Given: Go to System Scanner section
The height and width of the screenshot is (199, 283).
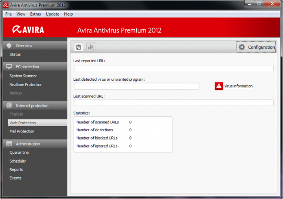Looking at the screenshot, I should 23,76.
